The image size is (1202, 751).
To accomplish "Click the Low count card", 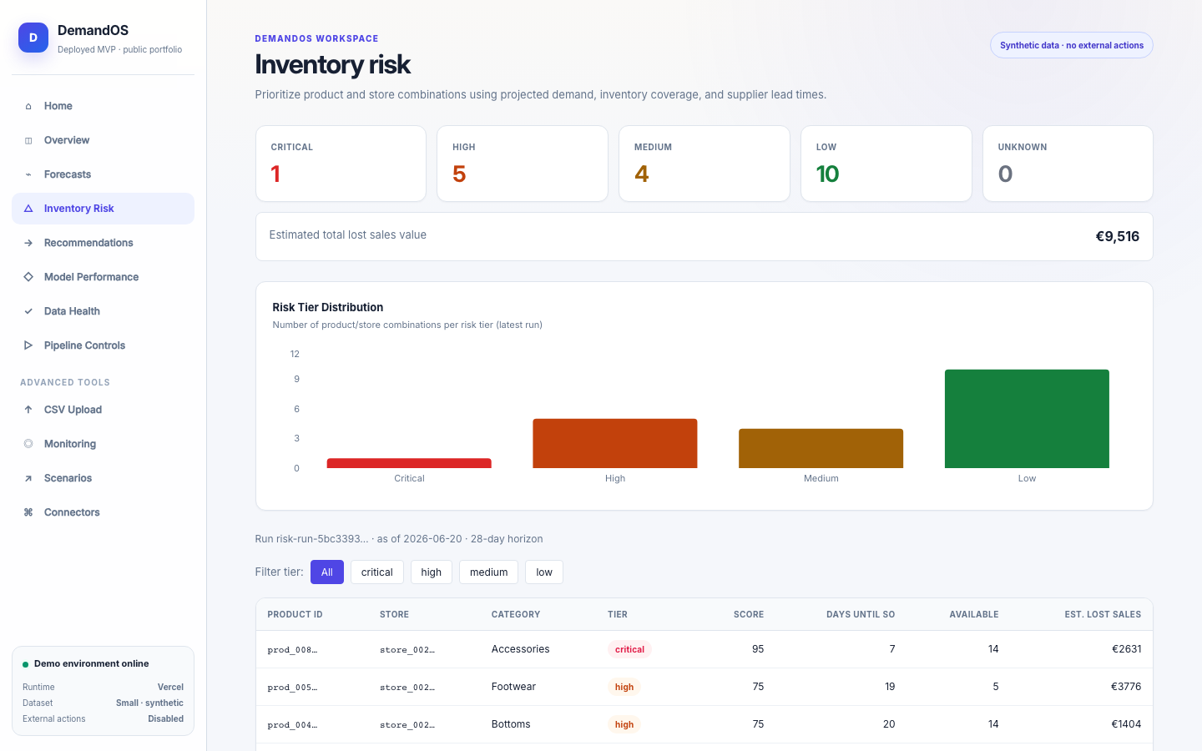I will tap(886, 164).
